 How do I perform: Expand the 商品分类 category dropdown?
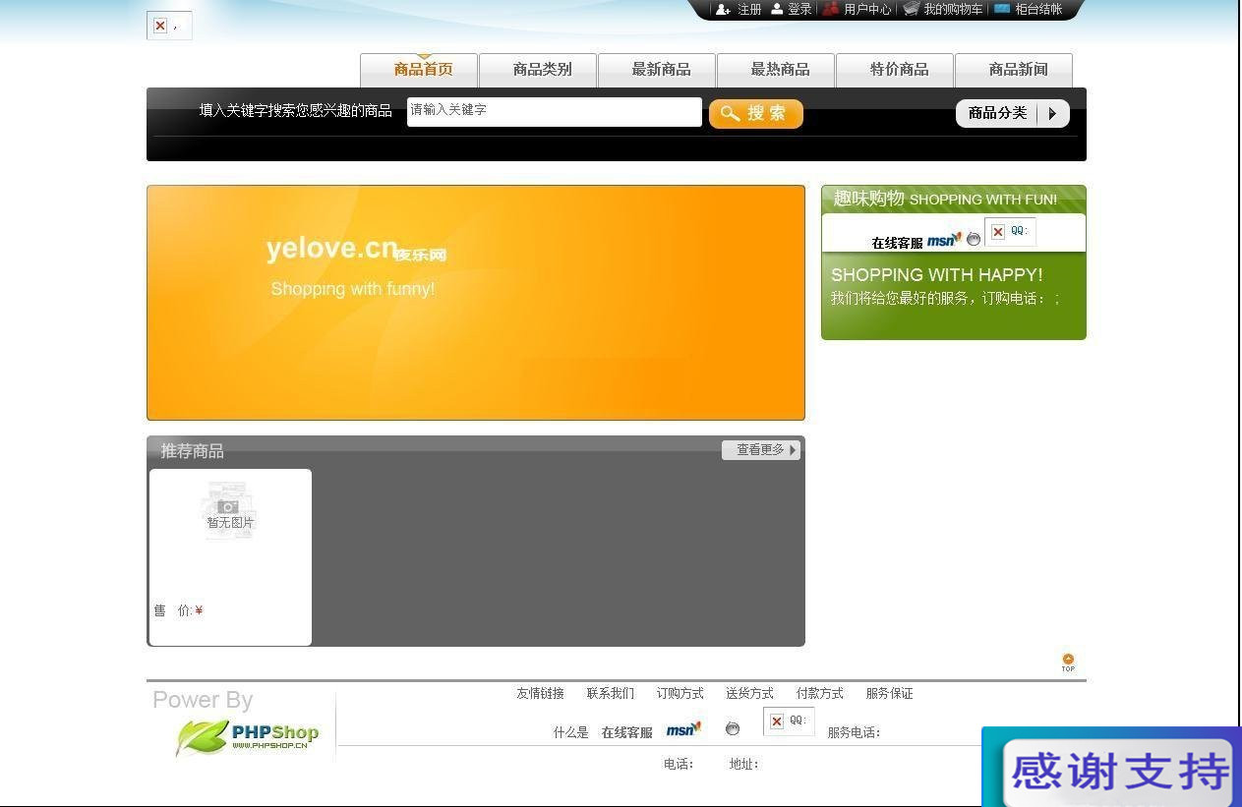tap(1013, 113)
